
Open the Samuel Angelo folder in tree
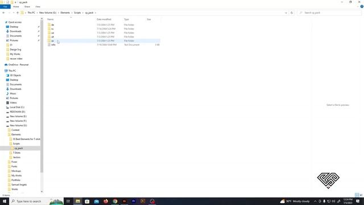tap(19, 184)
